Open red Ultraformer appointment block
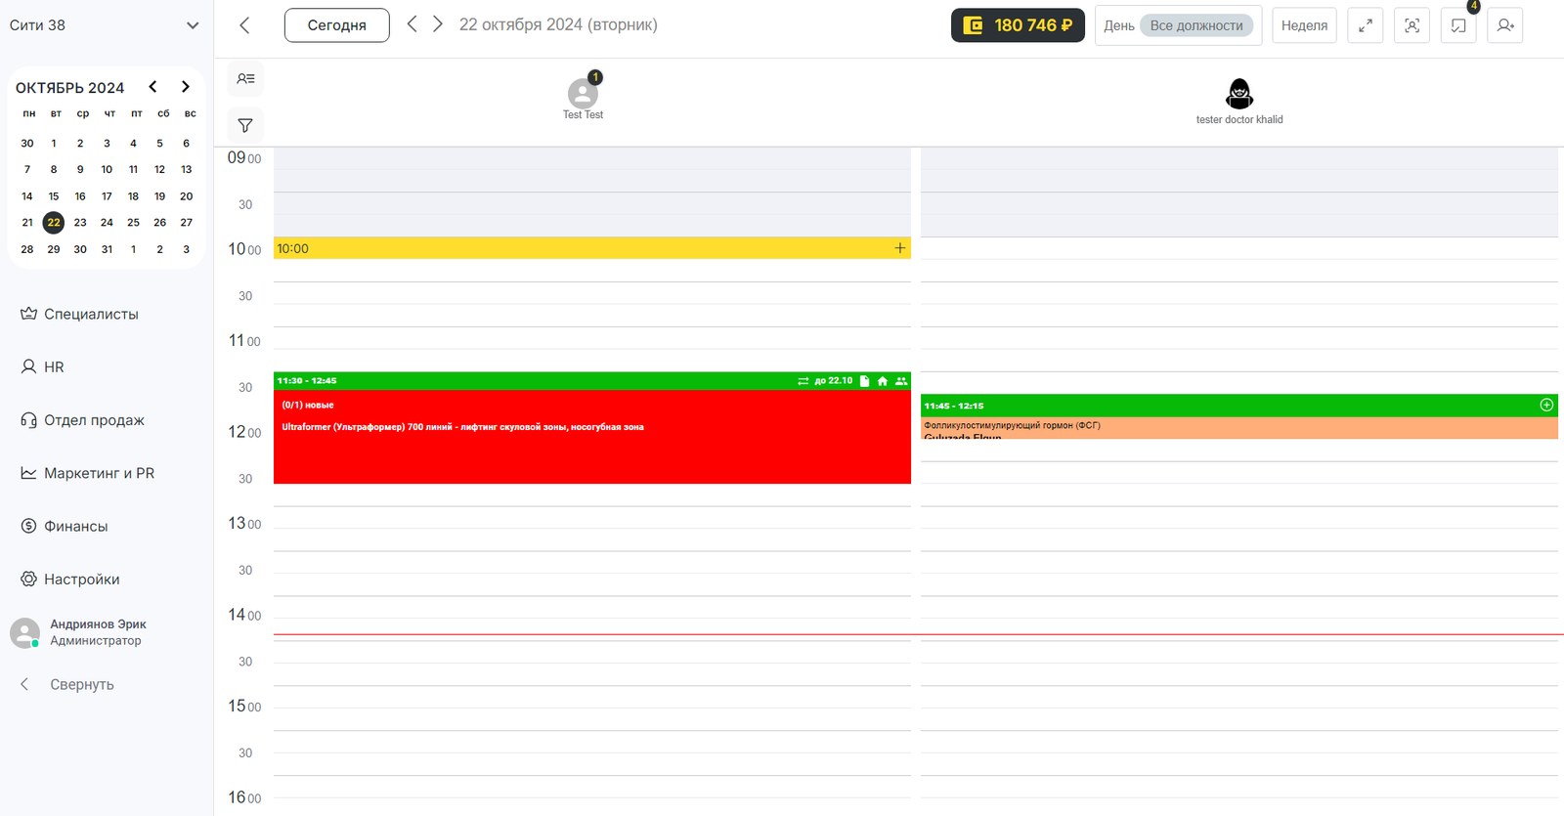Screen dimensions: 1564x816 coord(592,436)
